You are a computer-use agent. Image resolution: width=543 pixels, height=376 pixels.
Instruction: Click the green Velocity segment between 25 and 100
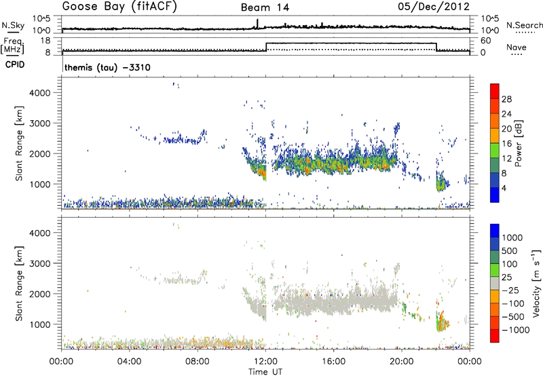[495, 270]
